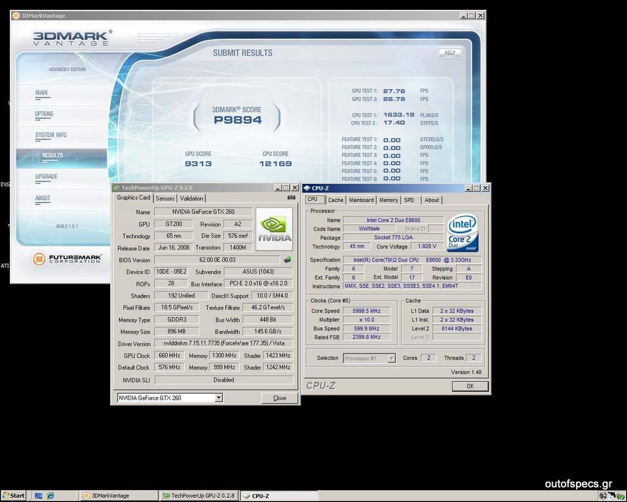Click the GPU-Z title bar icon

coord(116,188)
